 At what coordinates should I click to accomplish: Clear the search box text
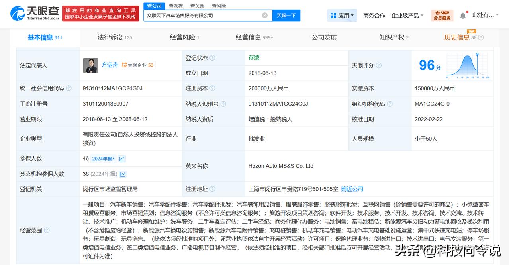click(x=265, y=15)
